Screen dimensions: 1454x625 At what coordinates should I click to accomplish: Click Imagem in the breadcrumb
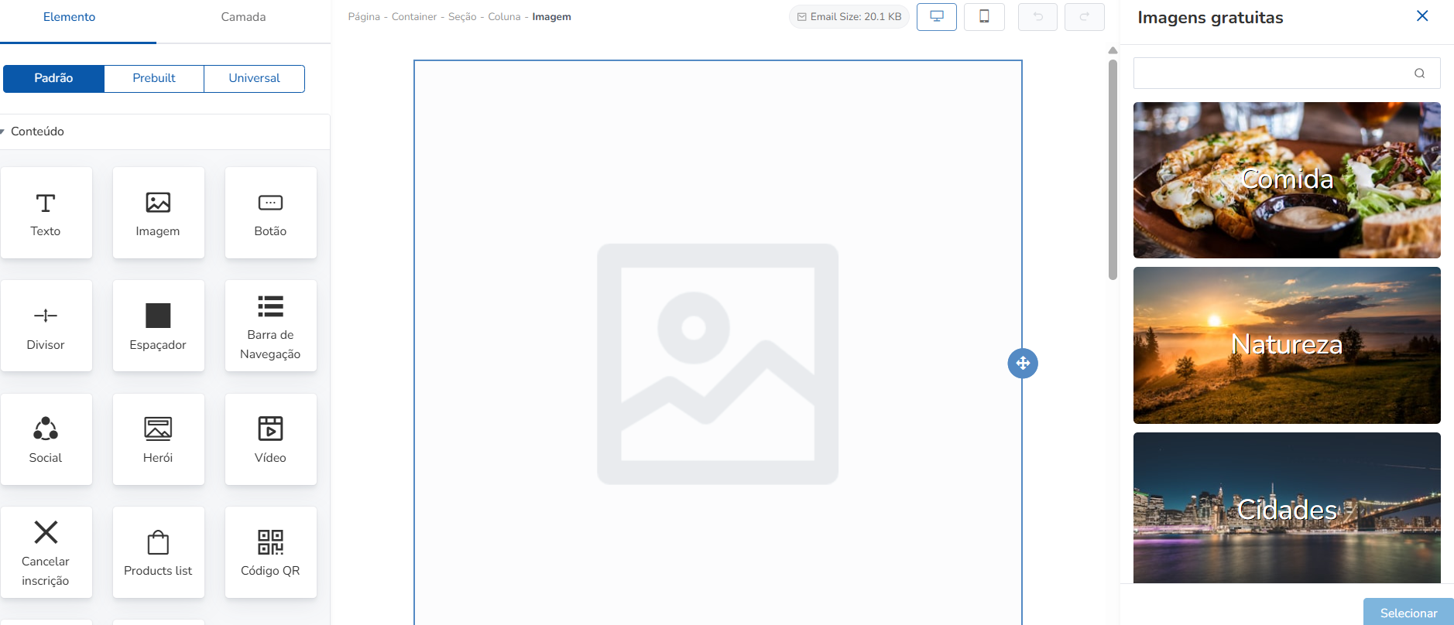pos(552,17)
